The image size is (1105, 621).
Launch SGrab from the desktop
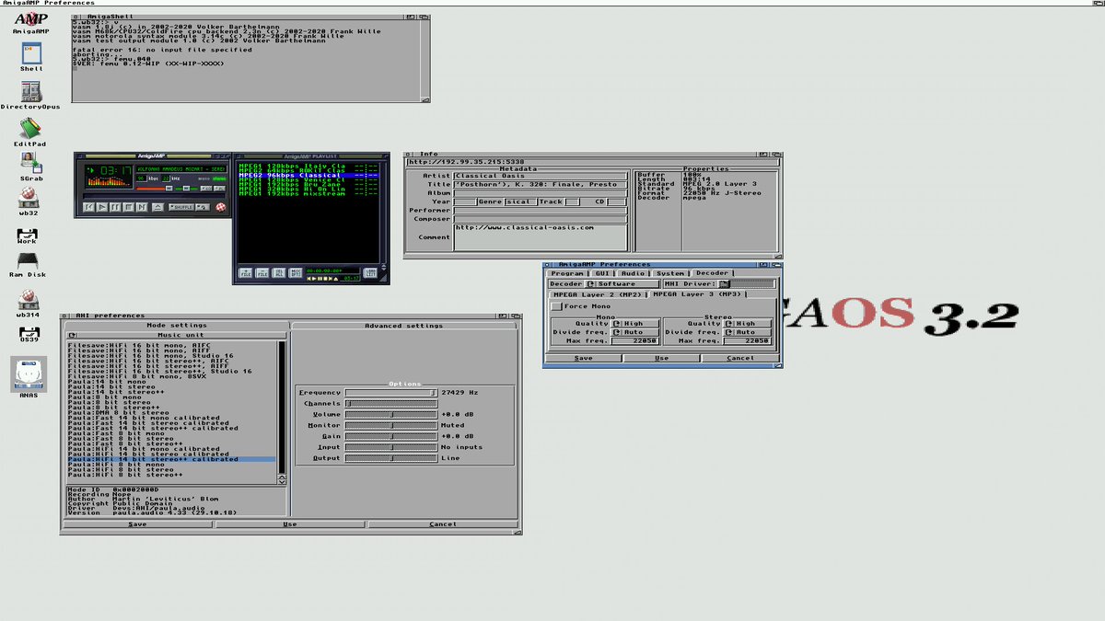click(30, 166)
